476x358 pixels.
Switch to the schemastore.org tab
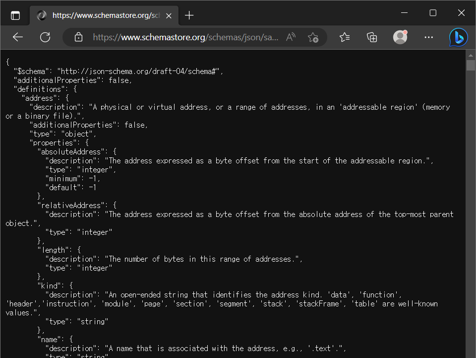pyautogui.click(x=99, y=15)
